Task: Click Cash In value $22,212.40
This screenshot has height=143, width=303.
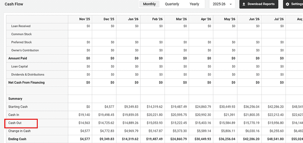Action: pyautogui.click(x=275, y=115)
